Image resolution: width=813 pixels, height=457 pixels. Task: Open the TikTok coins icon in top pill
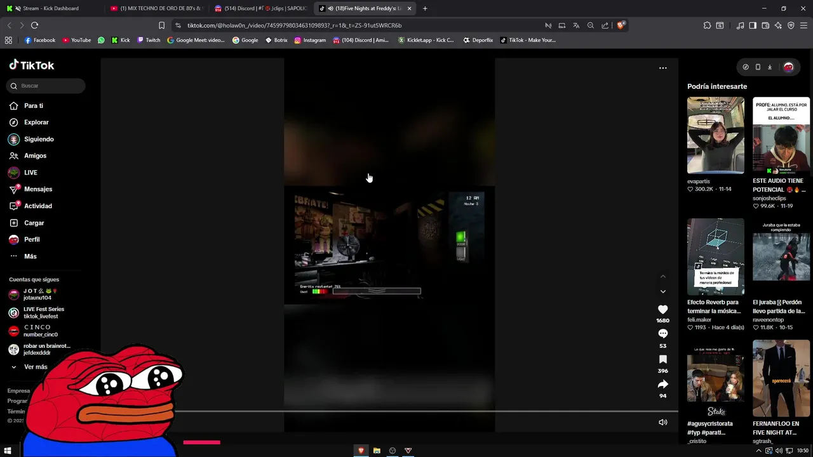point(746,67)
